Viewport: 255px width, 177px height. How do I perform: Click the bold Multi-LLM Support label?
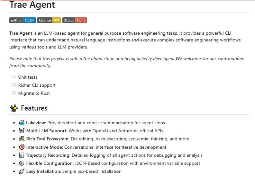click(46, 131)
